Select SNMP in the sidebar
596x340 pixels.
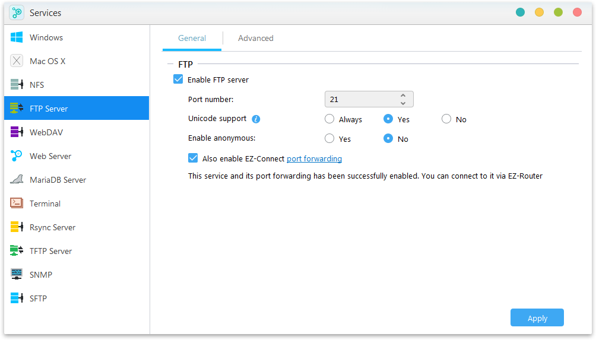tap(77, 274)
